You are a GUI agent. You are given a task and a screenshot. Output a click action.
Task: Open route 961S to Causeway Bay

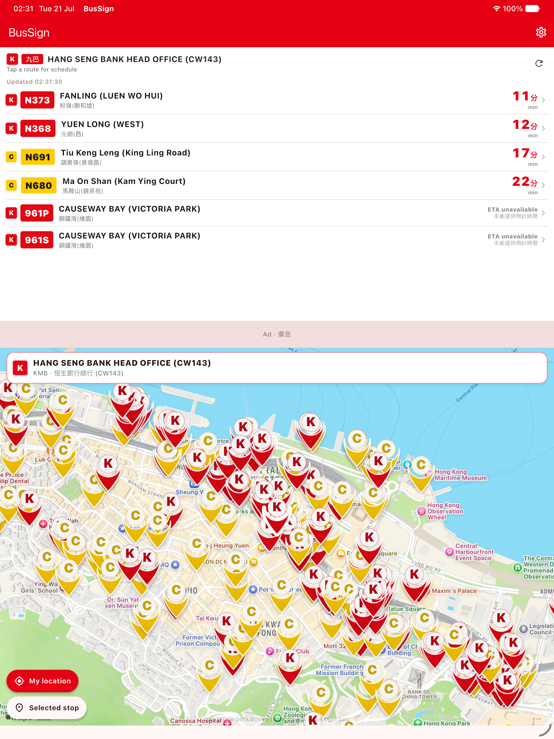click(x=277, y=240)
